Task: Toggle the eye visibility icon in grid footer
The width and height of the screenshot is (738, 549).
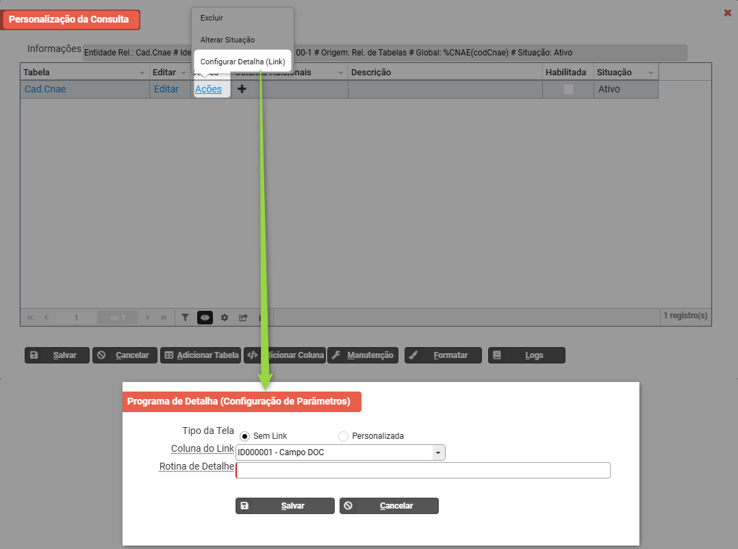Action: click(x=205, y=318)
